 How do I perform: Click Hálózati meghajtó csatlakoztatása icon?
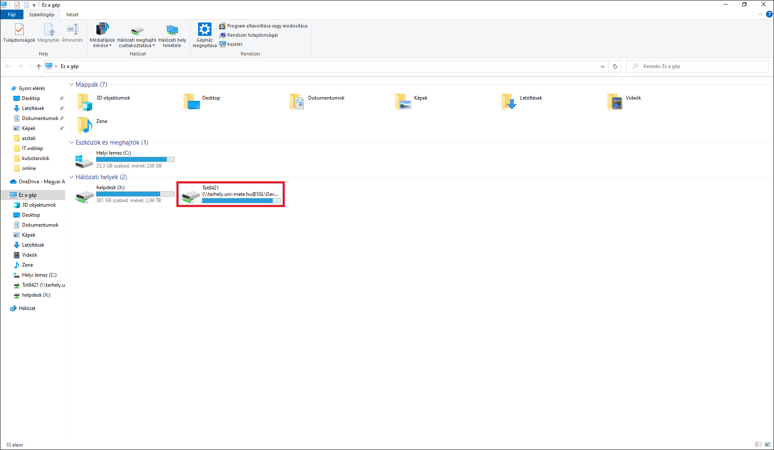pos(137,30)
